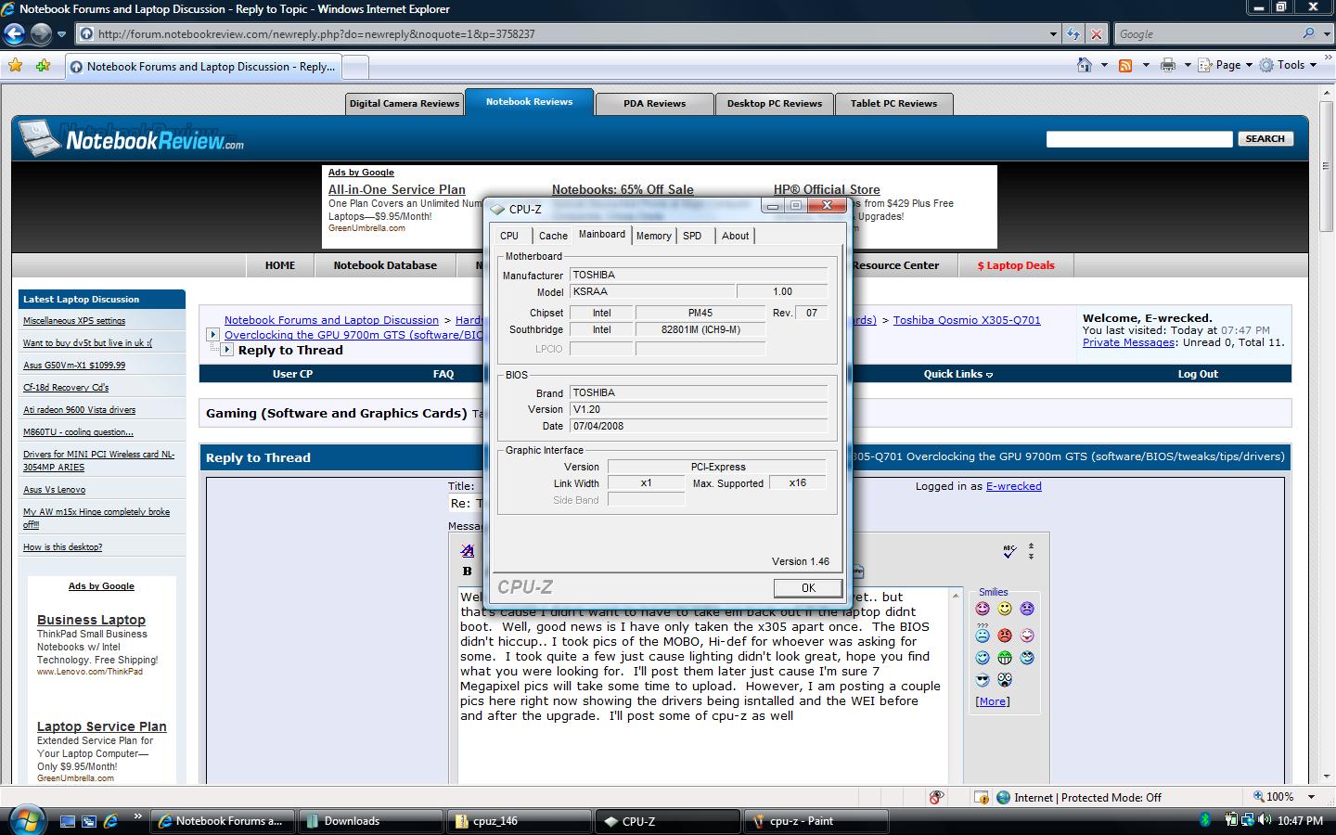Stop loading with the red X button
The image size is (1336, 835).
click(x=1097, y=34)
